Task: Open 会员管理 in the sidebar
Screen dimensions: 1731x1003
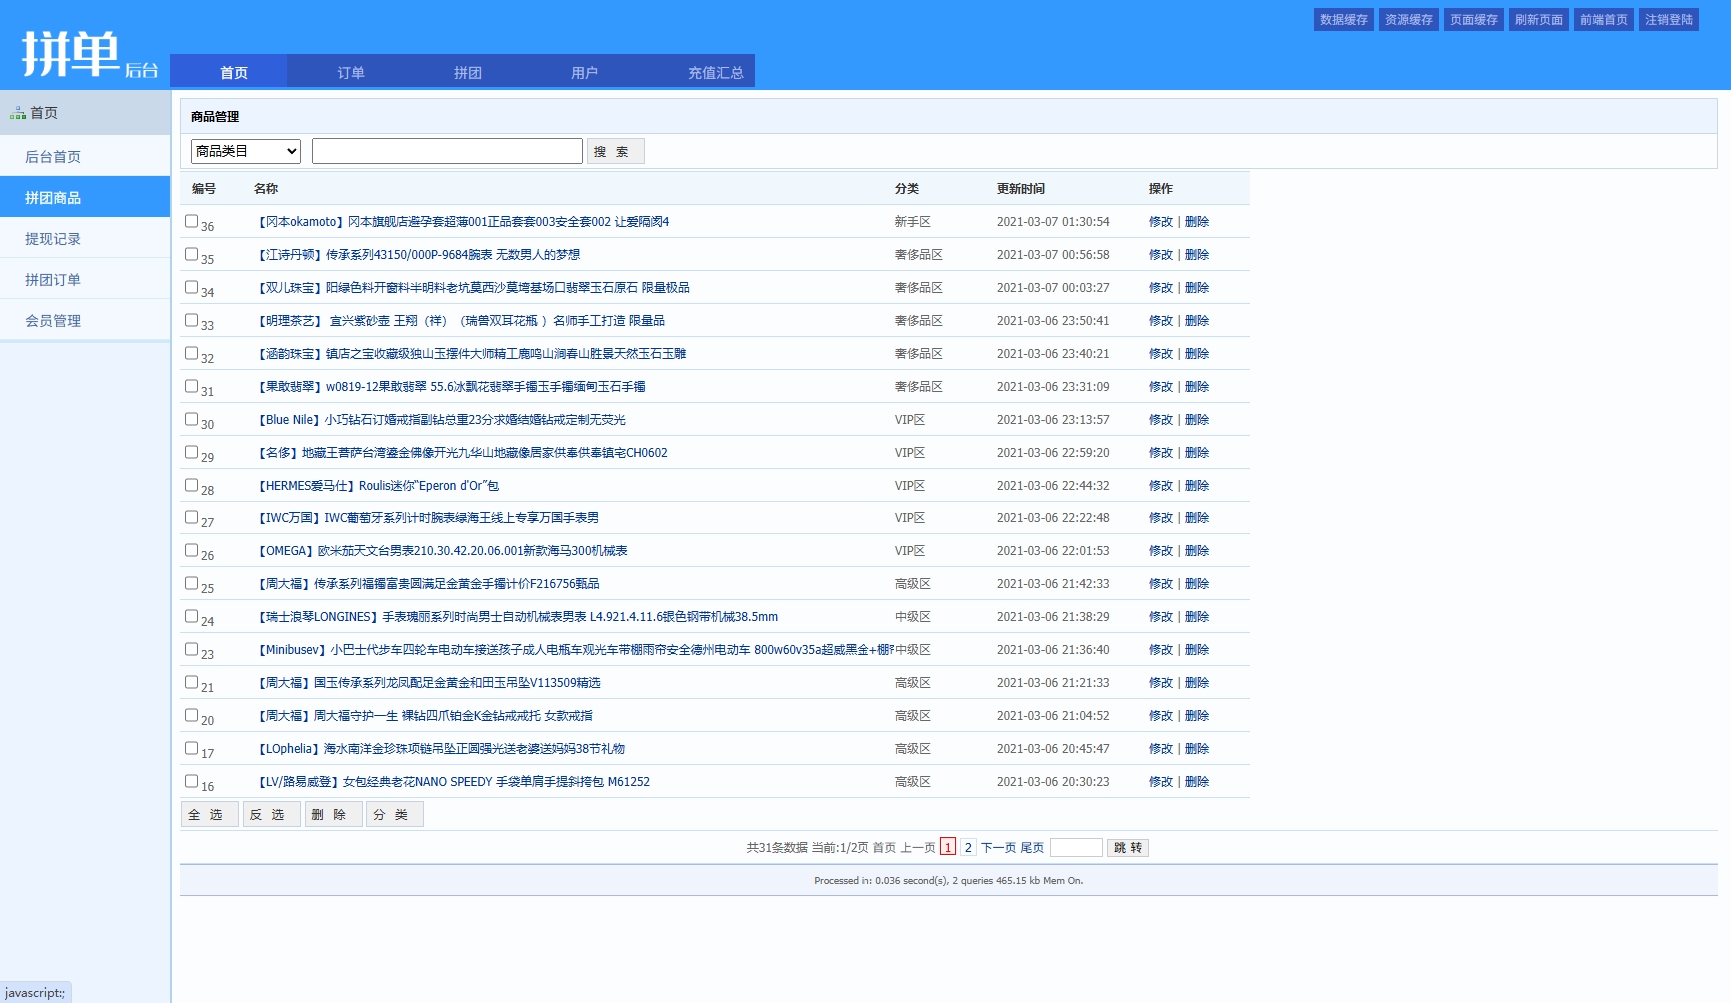Action: point(53,321)
